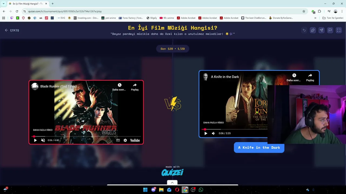This screenshot has height=194, width=346.
Task: Open the Chrome profile avatar
Action: click(x=335, y=11)
